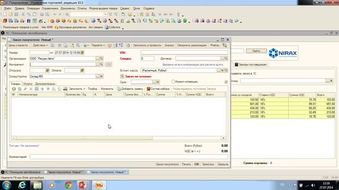Screen dimensions: 339x190
Task: Click the magnifier icon in Организация field
Action: coord(101,59)
